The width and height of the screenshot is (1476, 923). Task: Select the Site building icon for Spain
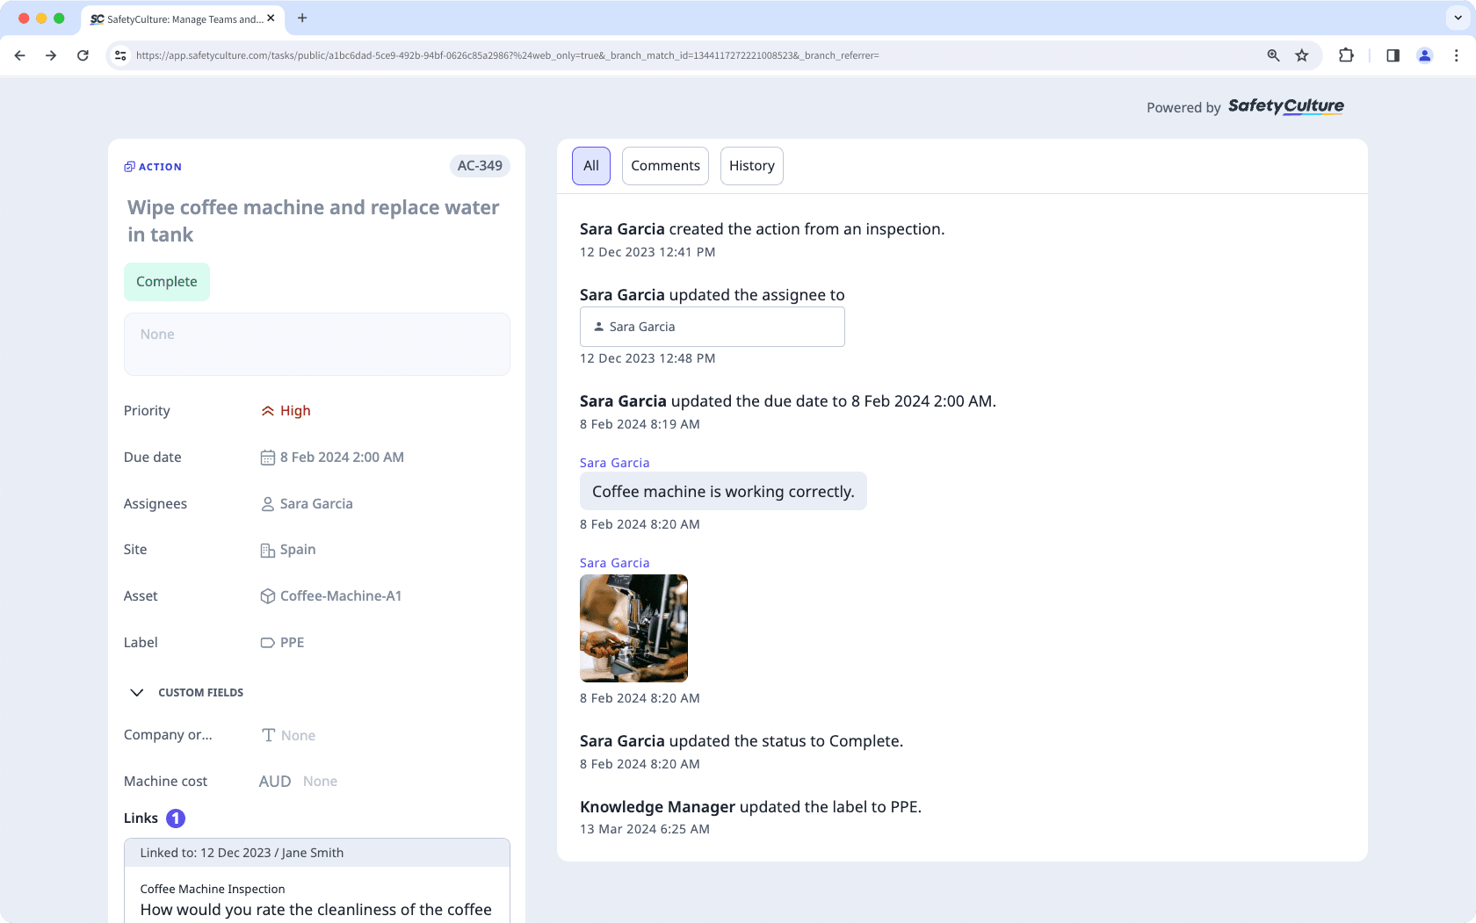(268, 550)
